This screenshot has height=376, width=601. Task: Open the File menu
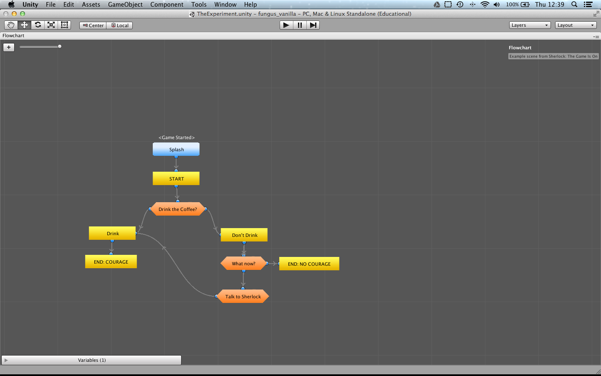(51, 5)
